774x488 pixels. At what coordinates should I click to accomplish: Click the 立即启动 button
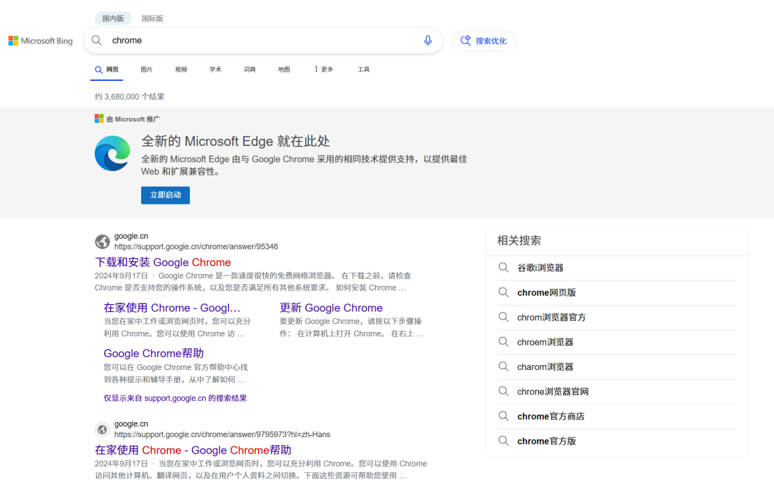pos(166,195)
